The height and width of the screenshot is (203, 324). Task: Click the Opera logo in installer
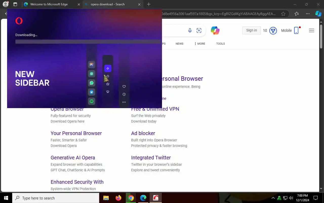pyautogui.click(x=19, y=21)
